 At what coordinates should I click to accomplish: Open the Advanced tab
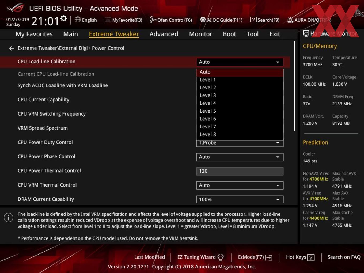[x=164, y=34]
